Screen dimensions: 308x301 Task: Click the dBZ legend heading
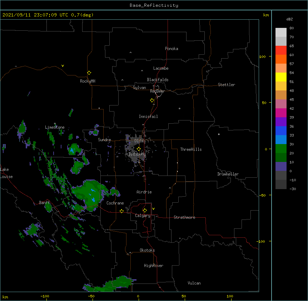coord(289,19)
